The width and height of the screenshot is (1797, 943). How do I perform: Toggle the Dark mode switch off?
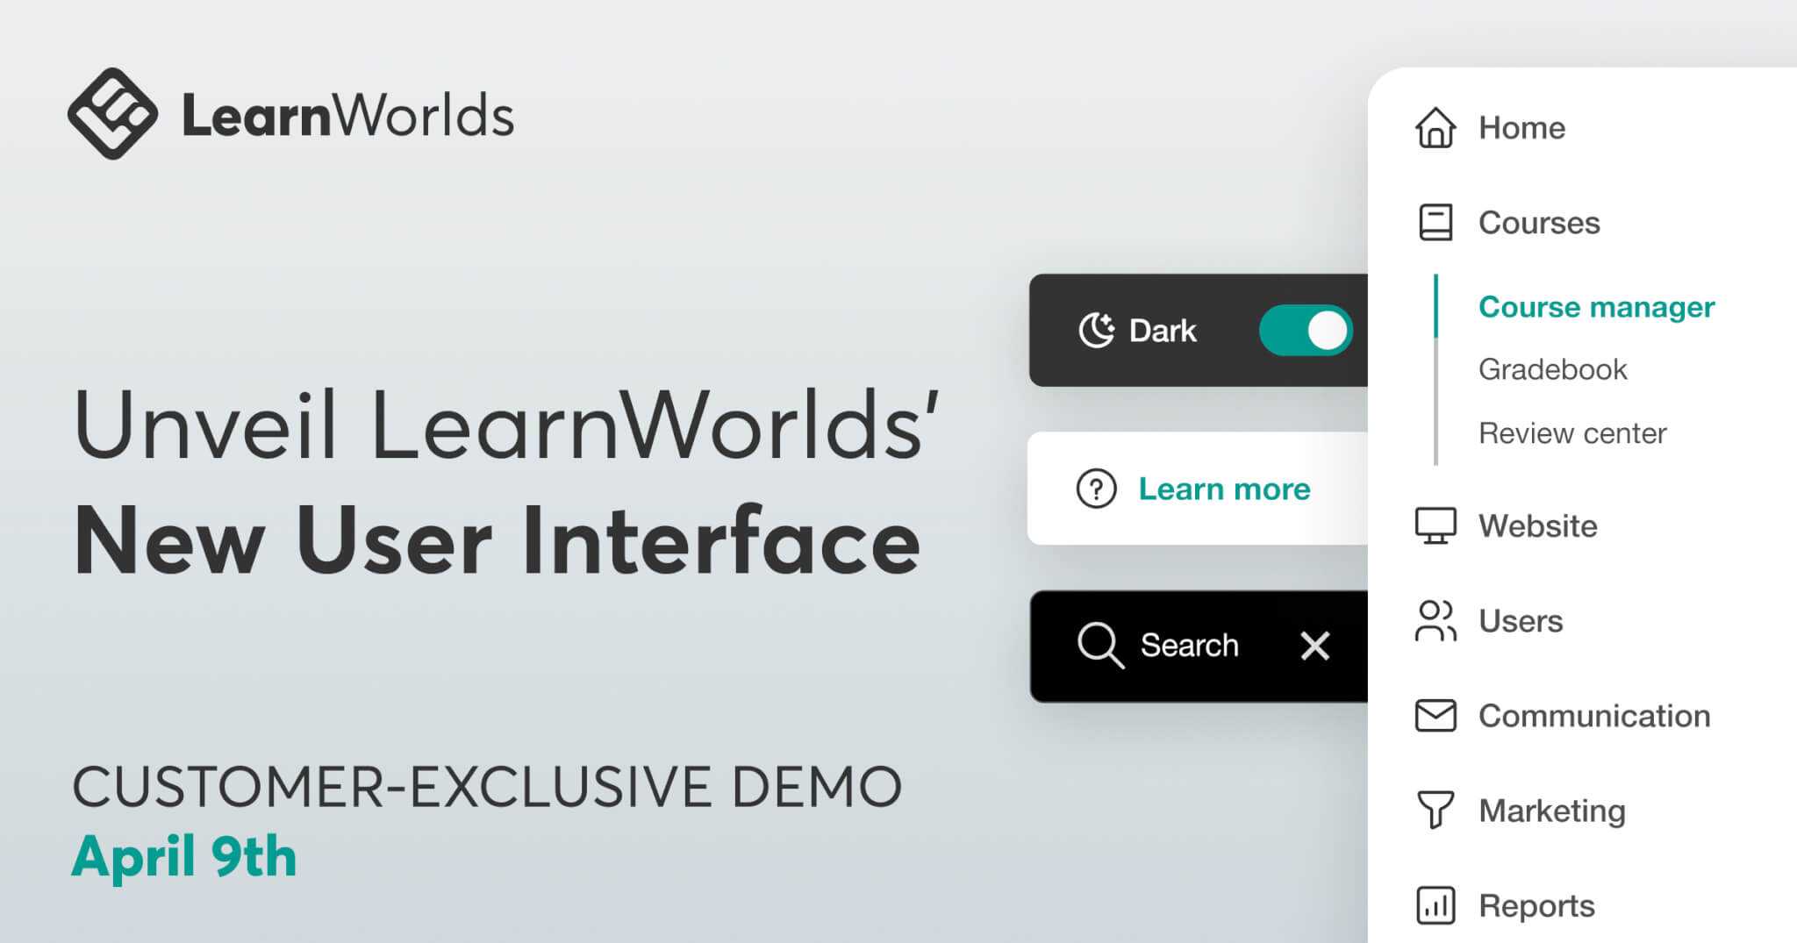[x=1306, y=330]
